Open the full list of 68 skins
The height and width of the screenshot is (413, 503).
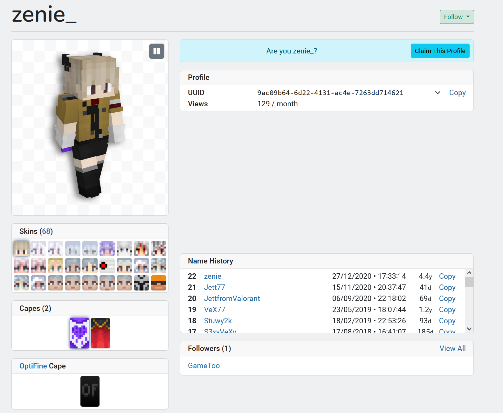click(46, 231)
